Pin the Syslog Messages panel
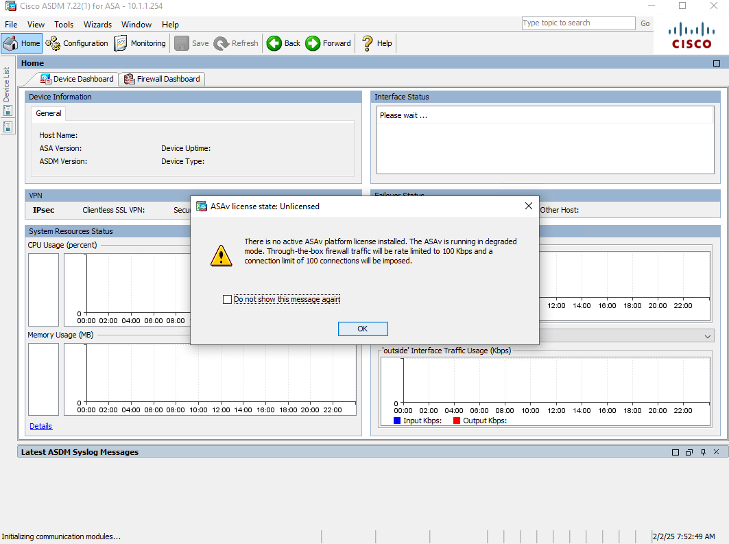The width and height of the screenshot is (729, 544). (703, 452)
